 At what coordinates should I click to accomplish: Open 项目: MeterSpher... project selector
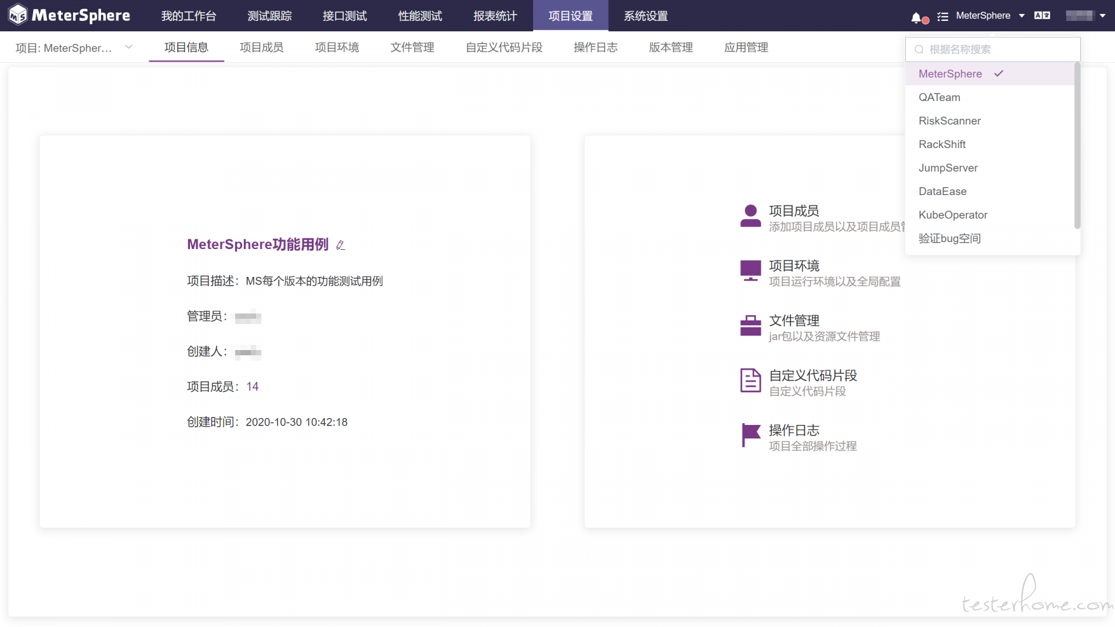[x=74, y=48]
